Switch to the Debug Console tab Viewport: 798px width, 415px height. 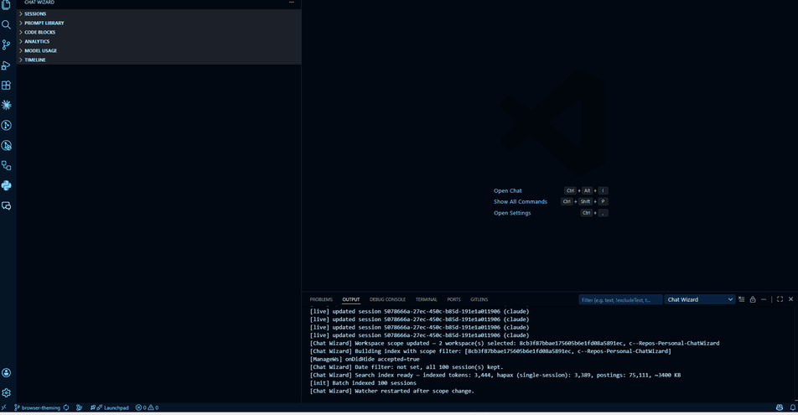[x=387, y=299]
